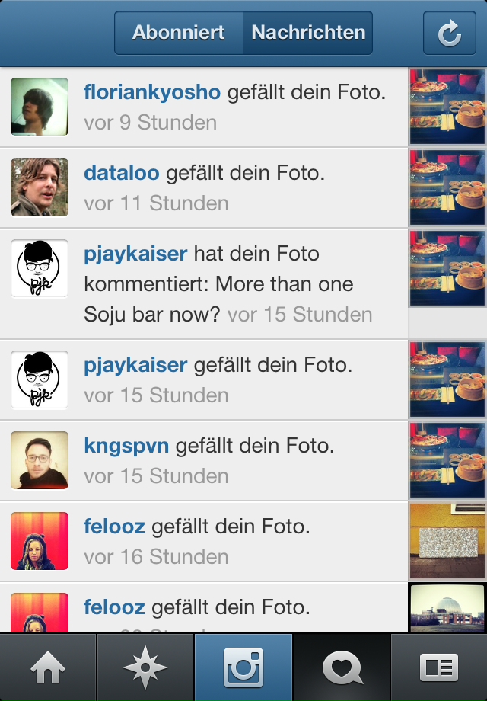Viewport: 487px width, 701px height.
Task: View yellow wall photo thumbnail
Action: click(447, 541)
